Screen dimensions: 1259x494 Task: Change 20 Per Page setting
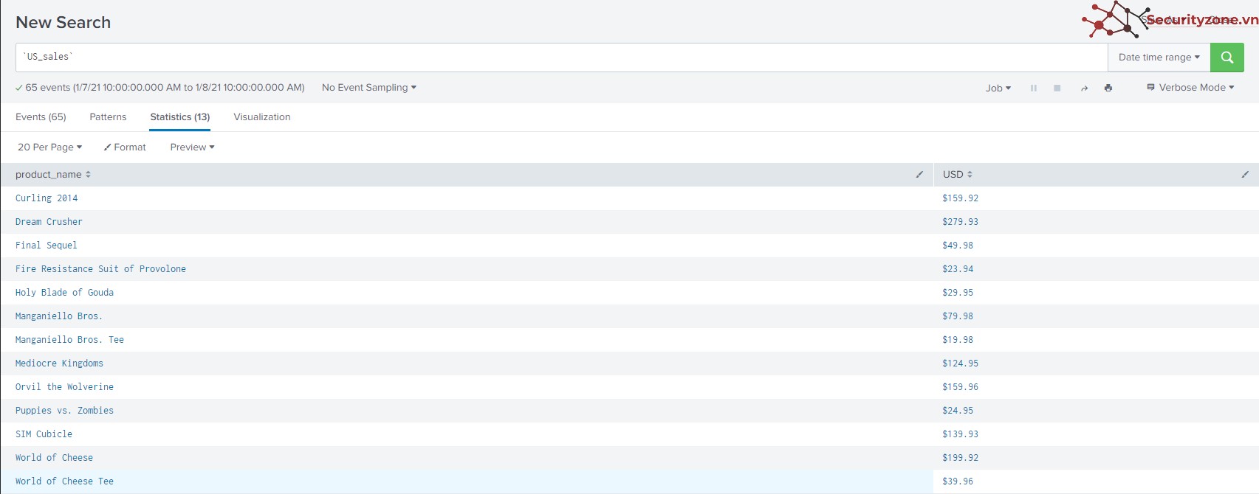(x=49, y=147)
